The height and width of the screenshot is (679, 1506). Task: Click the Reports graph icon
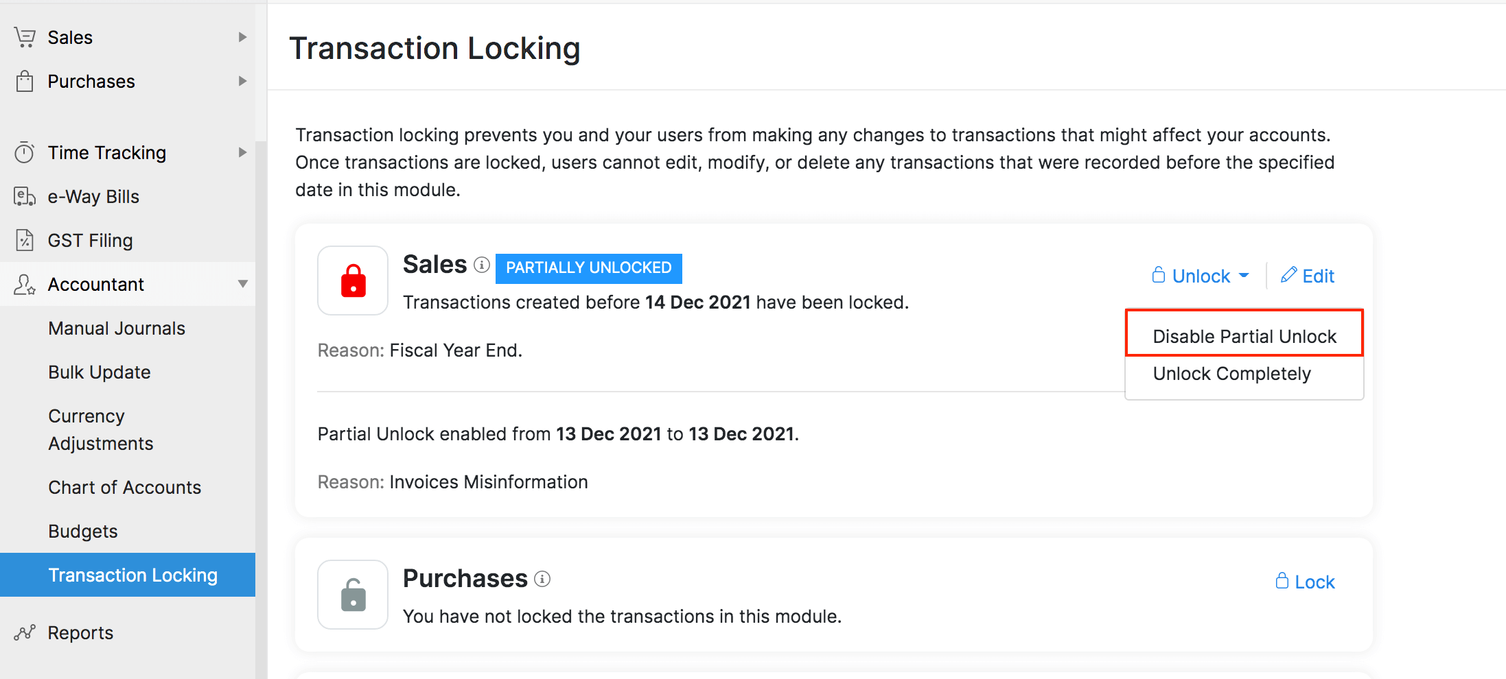tap(25, 632)
